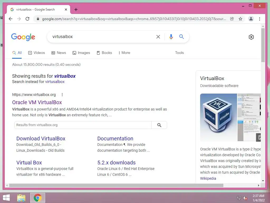
Task: Open Google quick settings gear
Action: [x=251, y=37]
